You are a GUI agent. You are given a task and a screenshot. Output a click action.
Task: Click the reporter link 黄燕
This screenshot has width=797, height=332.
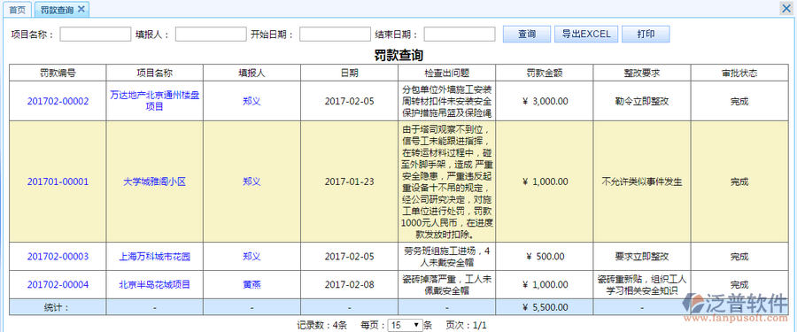(252, 285)
